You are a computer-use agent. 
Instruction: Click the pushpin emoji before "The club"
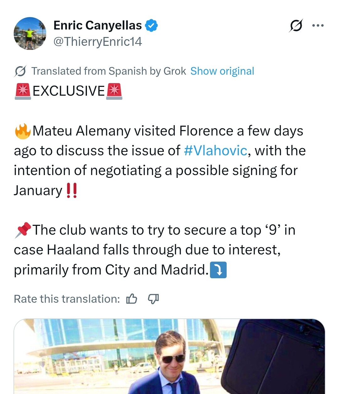(x=23, y=230)
